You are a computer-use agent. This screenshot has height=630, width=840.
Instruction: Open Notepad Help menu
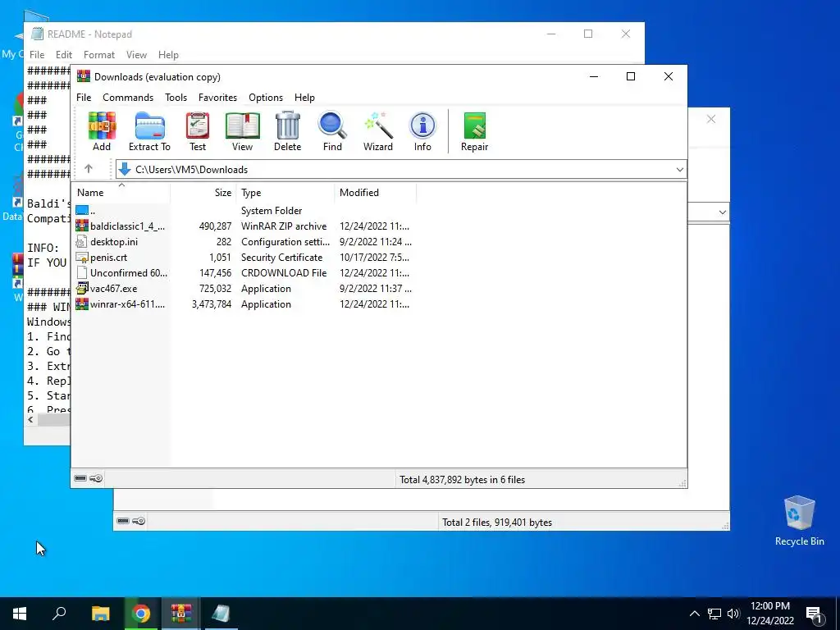pyautogui.click(x=168, y=55)
